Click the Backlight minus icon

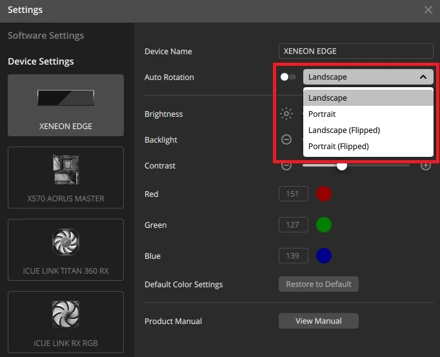pos(286,139)
